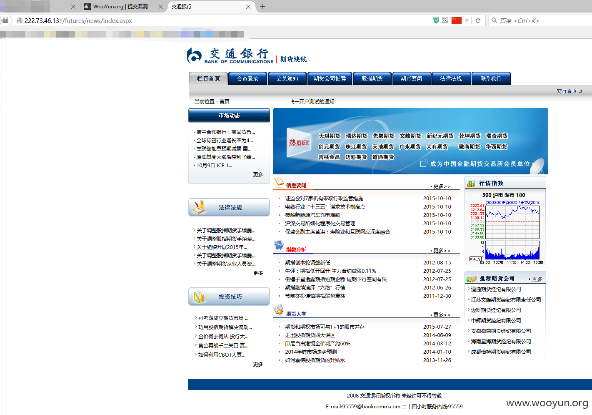Click the globe site identity icon
Image resolution: width=592 pixels, height=415 pixels.
pyautogui.click(x=19, y=20)
